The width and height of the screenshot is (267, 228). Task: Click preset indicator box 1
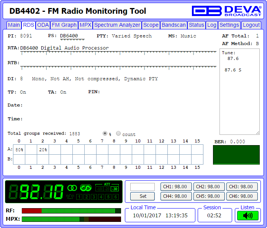(79, 197)
